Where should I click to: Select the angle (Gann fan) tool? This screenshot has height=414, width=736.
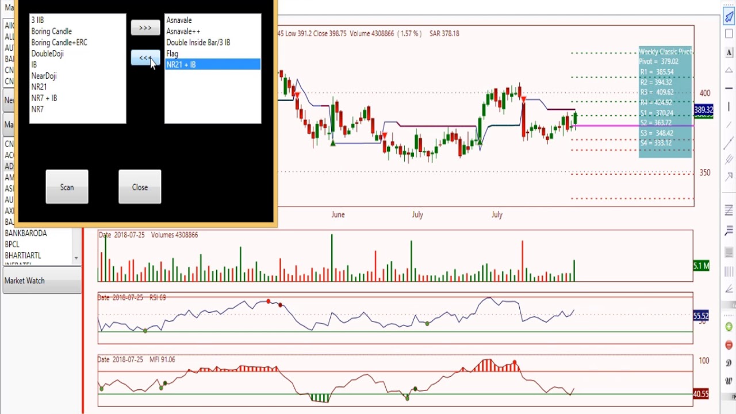click(729, 288)
